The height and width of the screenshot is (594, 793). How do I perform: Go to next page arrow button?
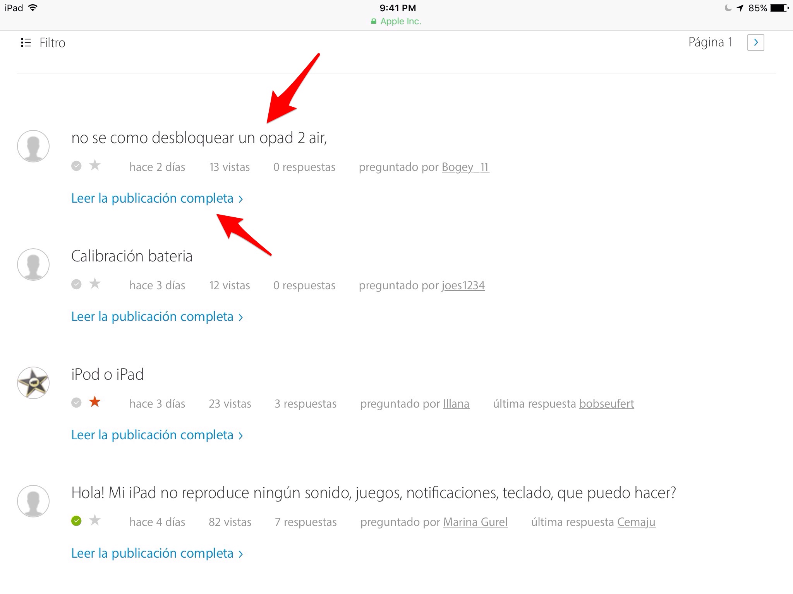point(755,42)
